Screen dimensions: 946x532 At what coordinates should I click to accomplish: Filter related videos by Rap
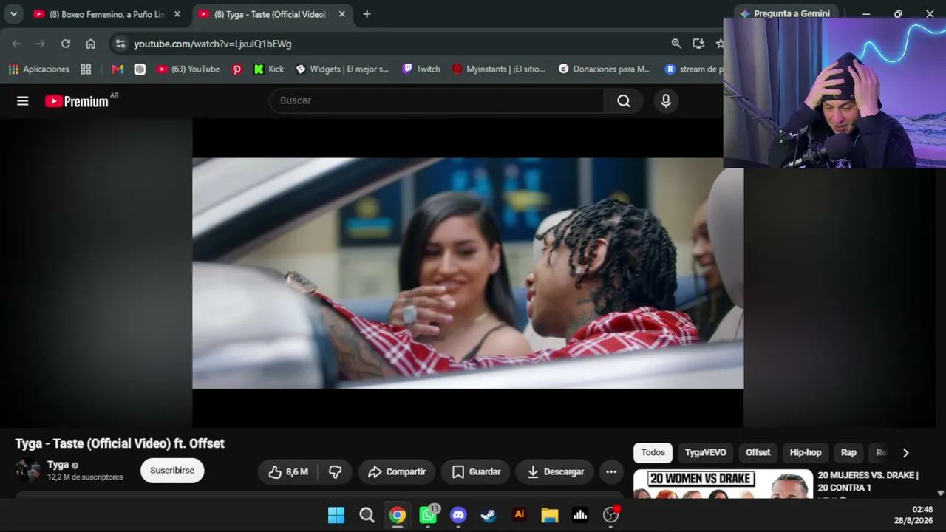tap(848, 452)
